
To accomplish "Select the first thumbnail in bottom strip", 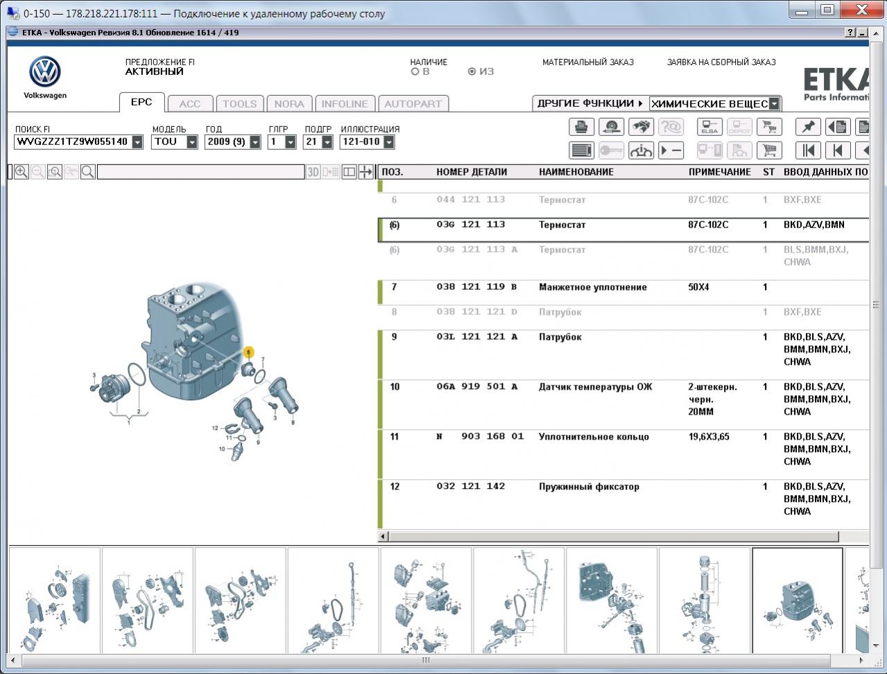I will tap(54, 600).
